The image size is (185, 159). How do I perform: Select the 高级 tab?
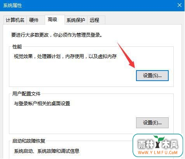coord(52,19)
